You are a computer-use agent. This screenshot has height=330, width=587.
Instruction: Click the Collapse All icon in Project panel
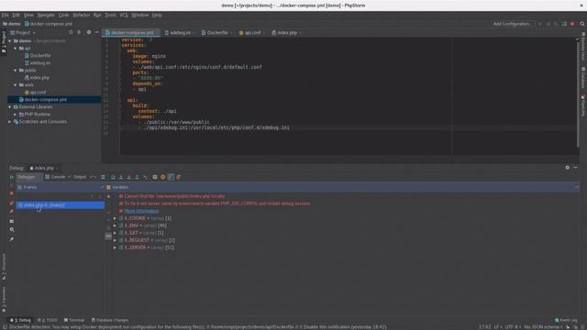pos(79,33)
